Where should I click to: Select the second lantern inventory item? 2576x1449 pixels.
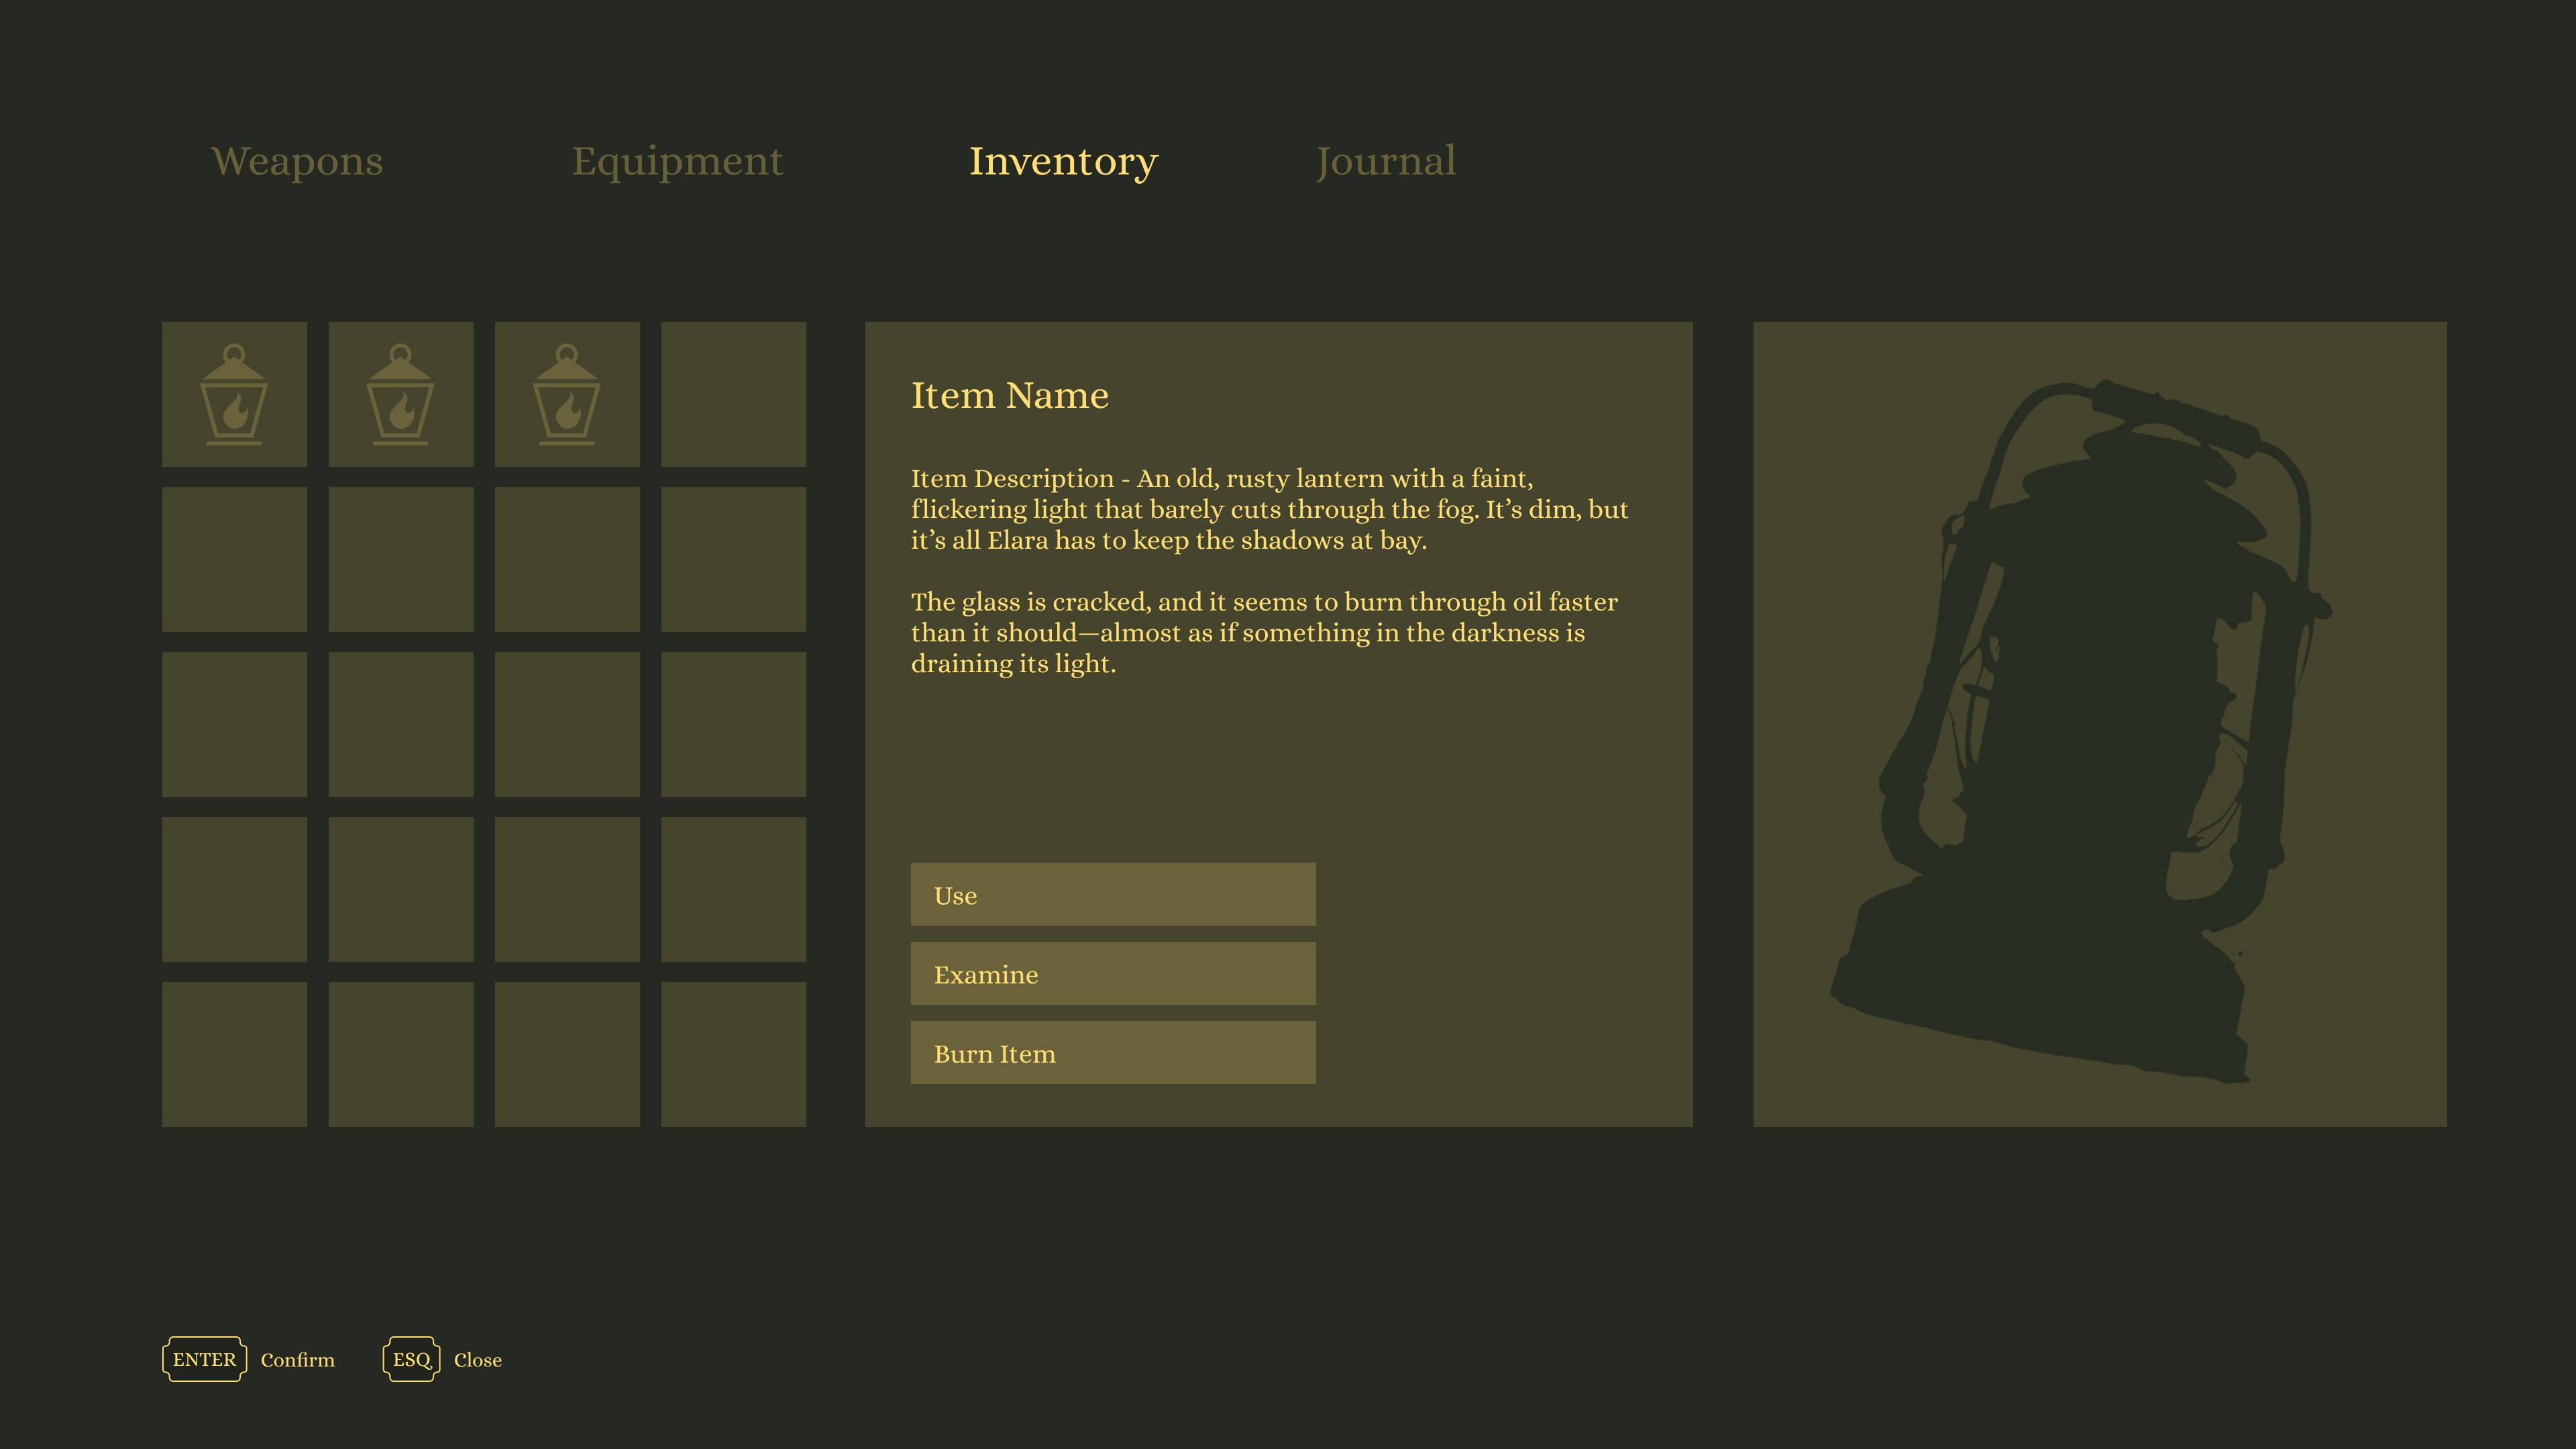pos(400,394)
